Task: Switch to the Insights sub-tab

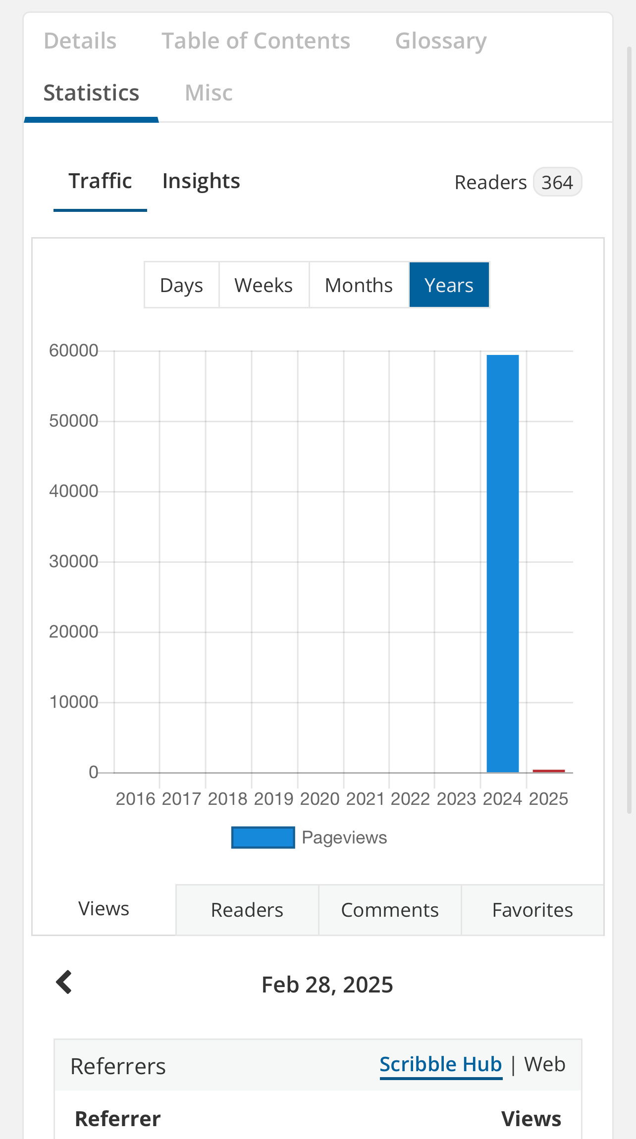Action: [x=201, y=181]
